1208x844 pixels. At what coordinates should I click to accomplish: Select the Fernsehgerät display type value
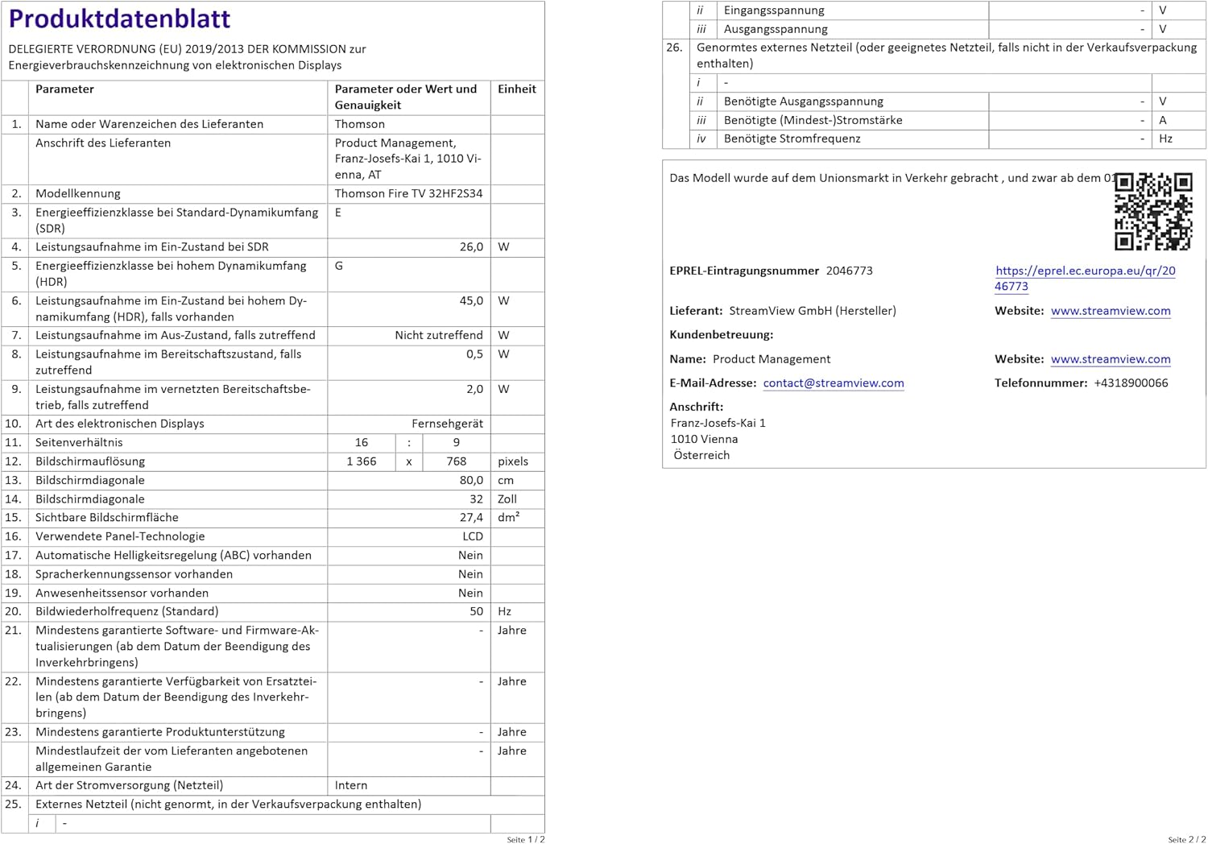click(x=447, y=424)
